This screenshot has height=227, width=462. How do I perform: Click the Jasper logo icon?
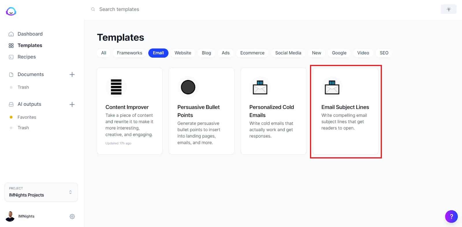[11, 11]
